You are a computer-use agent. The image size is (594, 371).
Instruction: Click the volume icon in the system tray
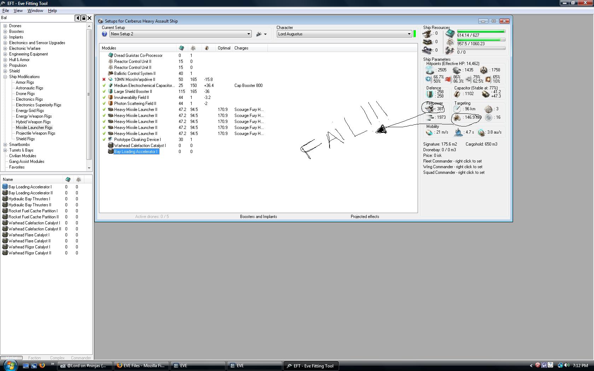point(567,365)
